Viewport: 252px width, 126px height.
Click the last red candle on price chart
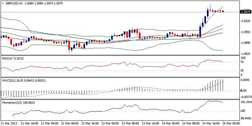223,11
